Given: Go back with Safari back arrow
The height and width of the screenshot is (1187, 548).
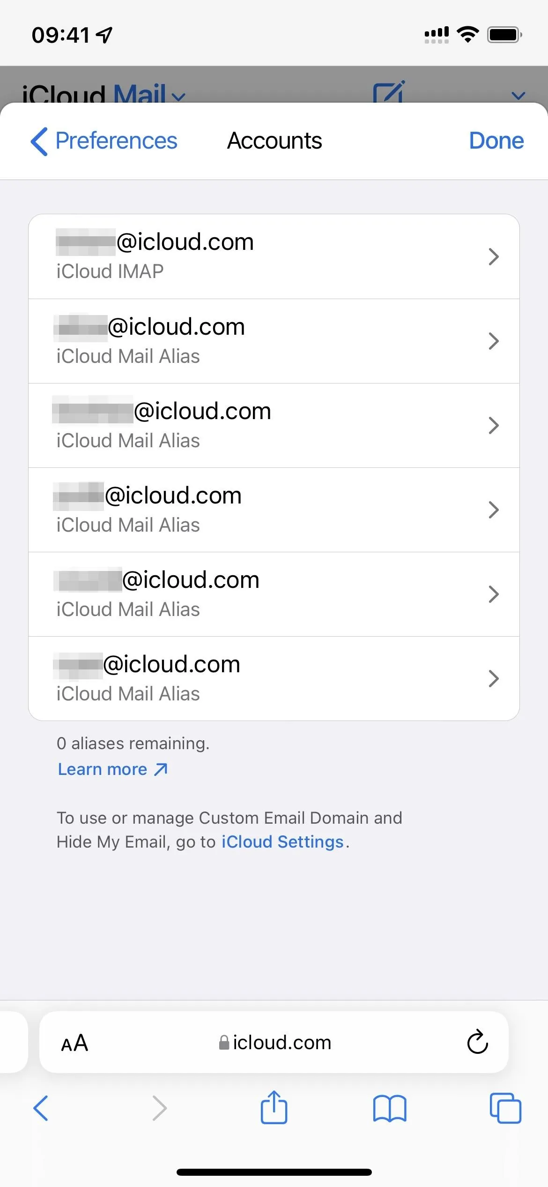Looking at the screenshot, I should click(x=41, y=1108).
